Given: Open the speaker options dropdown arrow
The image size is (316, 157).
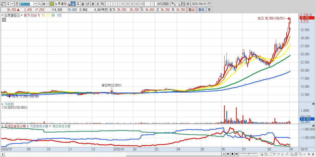Looking at the screenshot, I should click(x=48, y=4).
